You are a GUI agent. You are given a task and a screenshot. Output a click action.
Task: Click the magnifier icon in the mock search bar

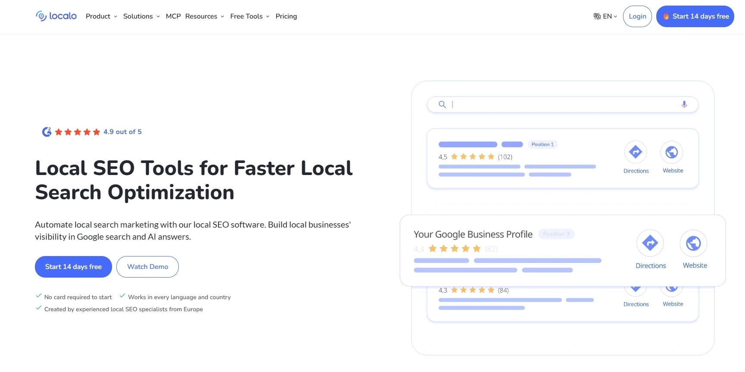coord(442,104)
